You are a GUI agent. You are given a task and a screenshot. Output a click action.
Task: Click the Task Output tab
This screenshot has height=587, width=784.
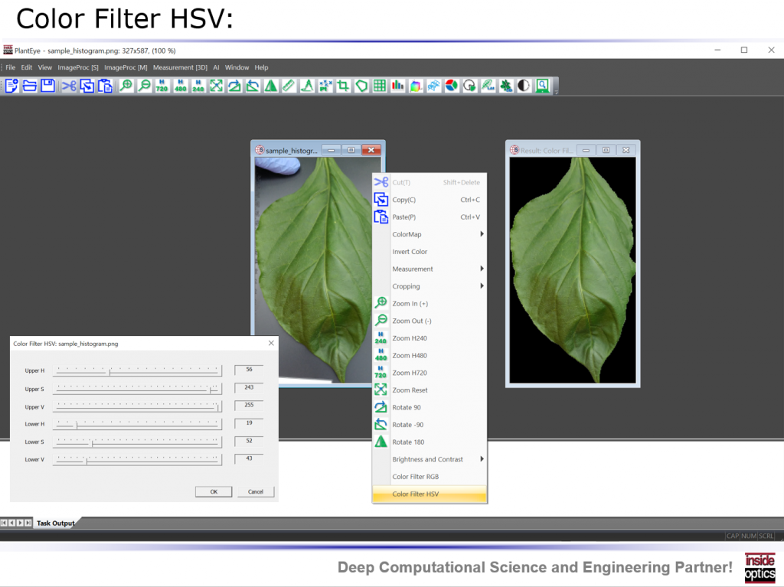click(x=56, y=523)
